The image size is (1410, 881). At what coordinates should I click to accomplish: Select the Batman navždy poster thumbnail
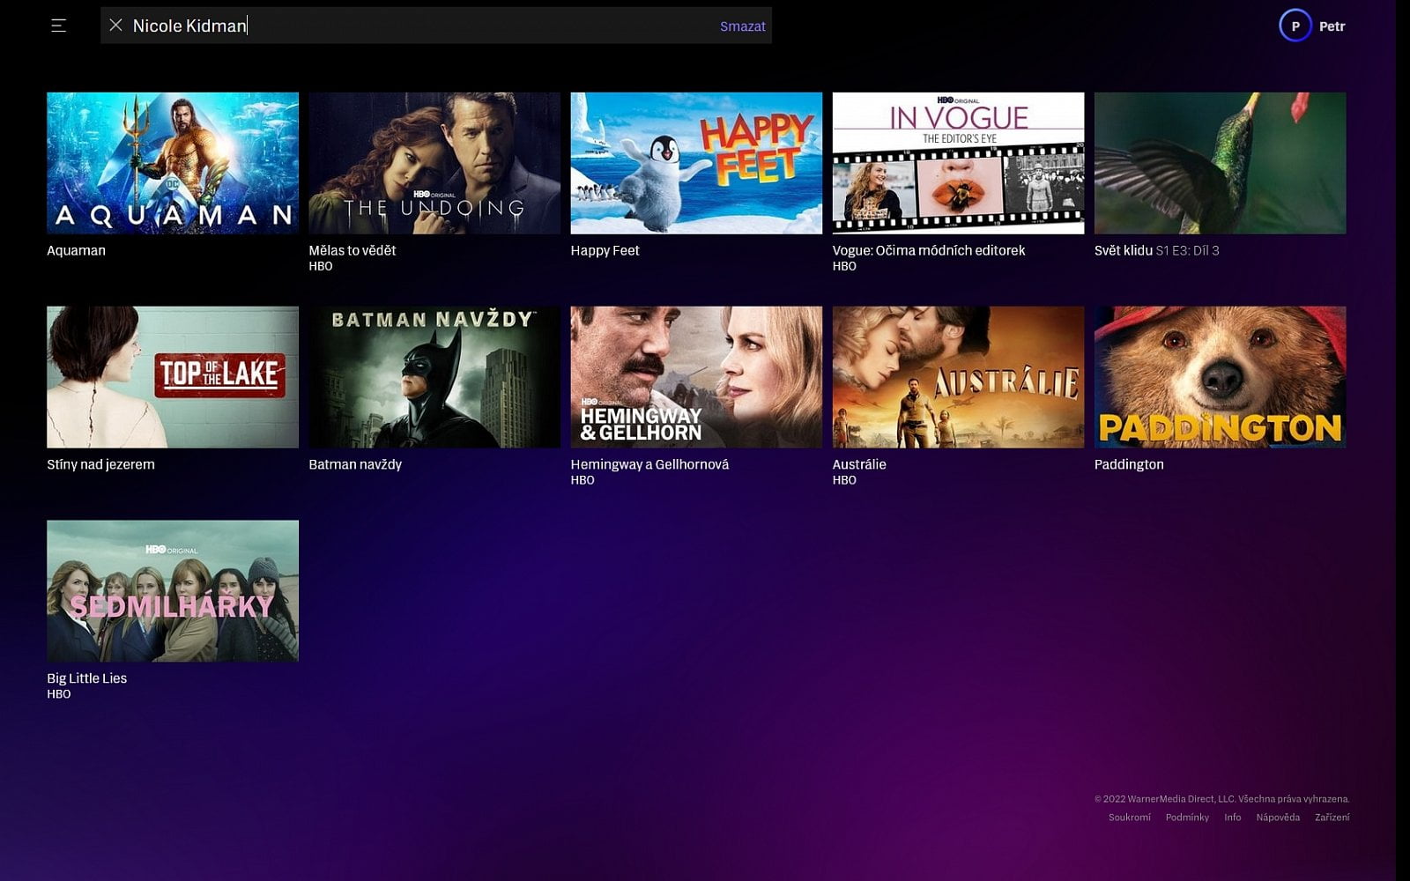tap(434, 377)
